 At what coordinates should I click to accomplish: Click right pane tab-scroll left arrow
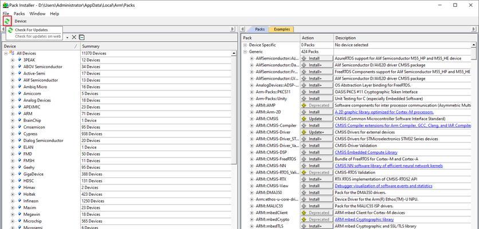(242, 29)
